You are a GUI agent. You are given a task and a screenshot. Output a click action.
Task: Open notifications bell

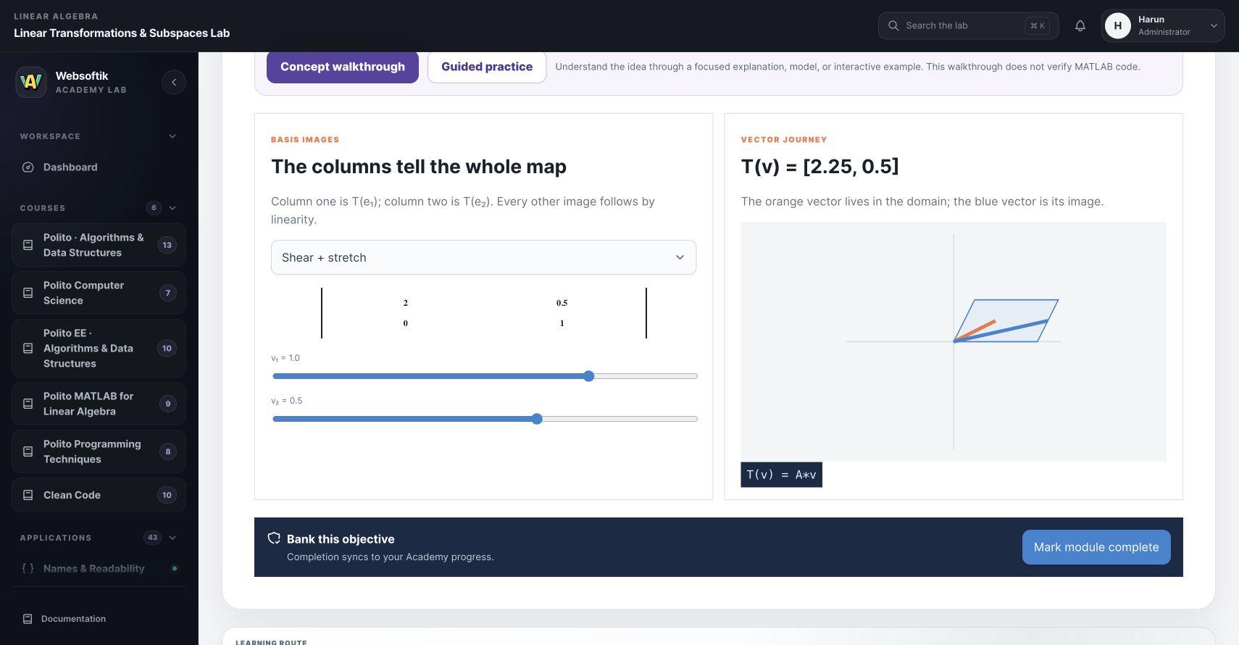tap(1080, 25)
